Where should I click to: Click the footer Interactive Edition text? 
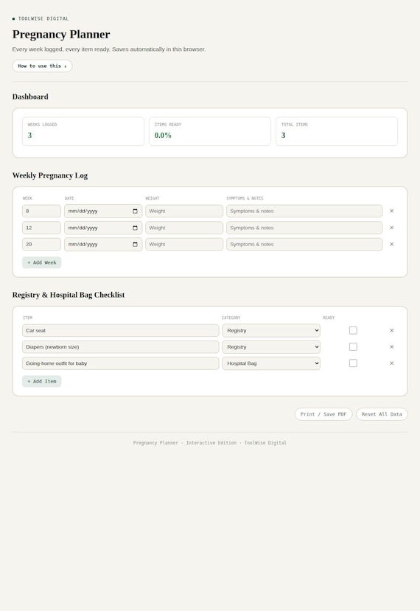coord(211,443)
